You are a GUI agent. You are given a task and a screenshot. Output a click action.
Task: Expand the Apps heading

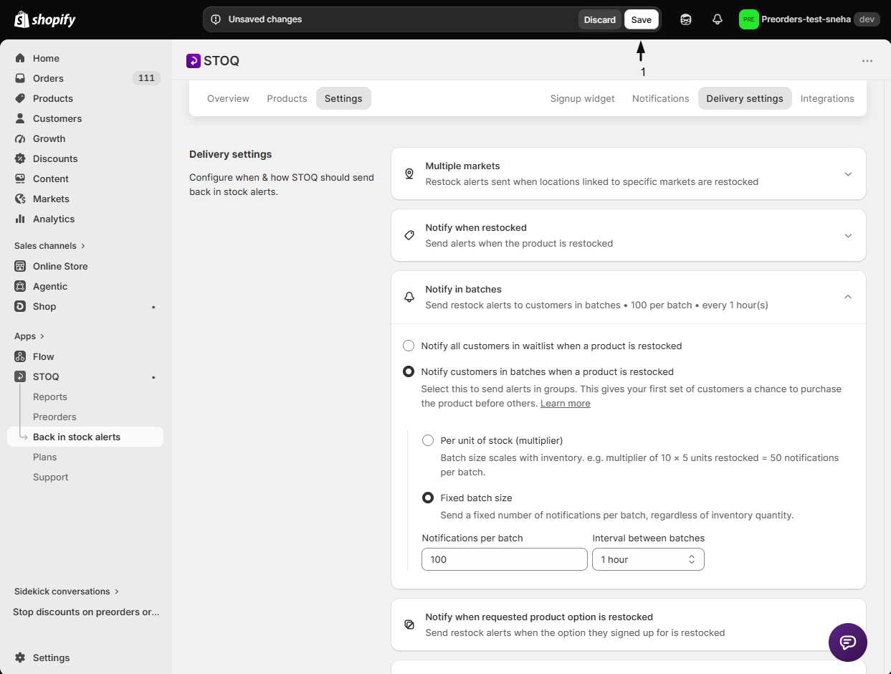pos(29,336)
